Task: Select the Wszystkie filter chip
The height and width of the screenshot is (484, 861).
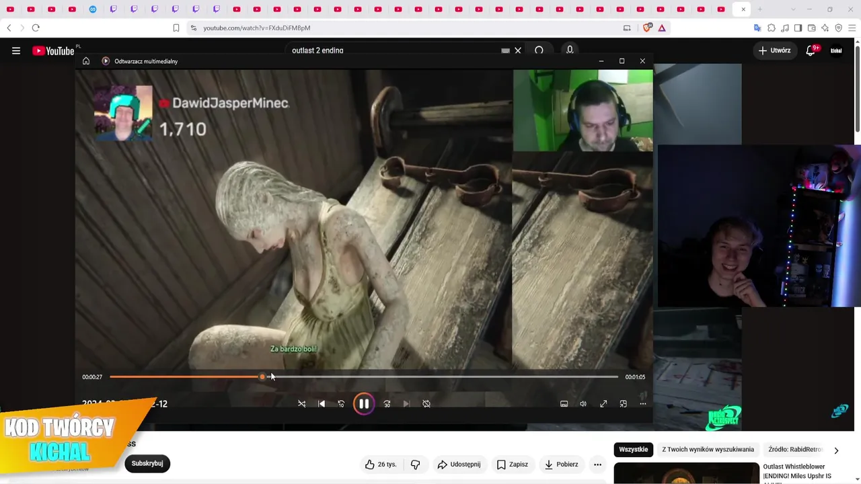Action: click(x=634, y=450)
